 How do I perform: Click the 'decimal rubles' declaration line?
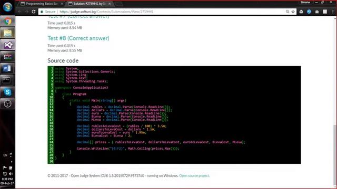click(x=123, y=107)
